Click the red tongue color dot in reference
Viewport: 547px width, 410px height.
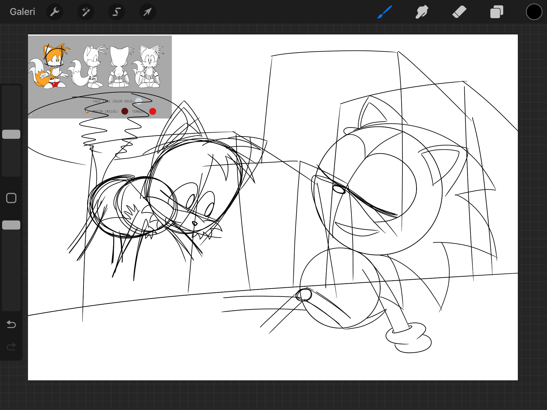tap(153, 111)
